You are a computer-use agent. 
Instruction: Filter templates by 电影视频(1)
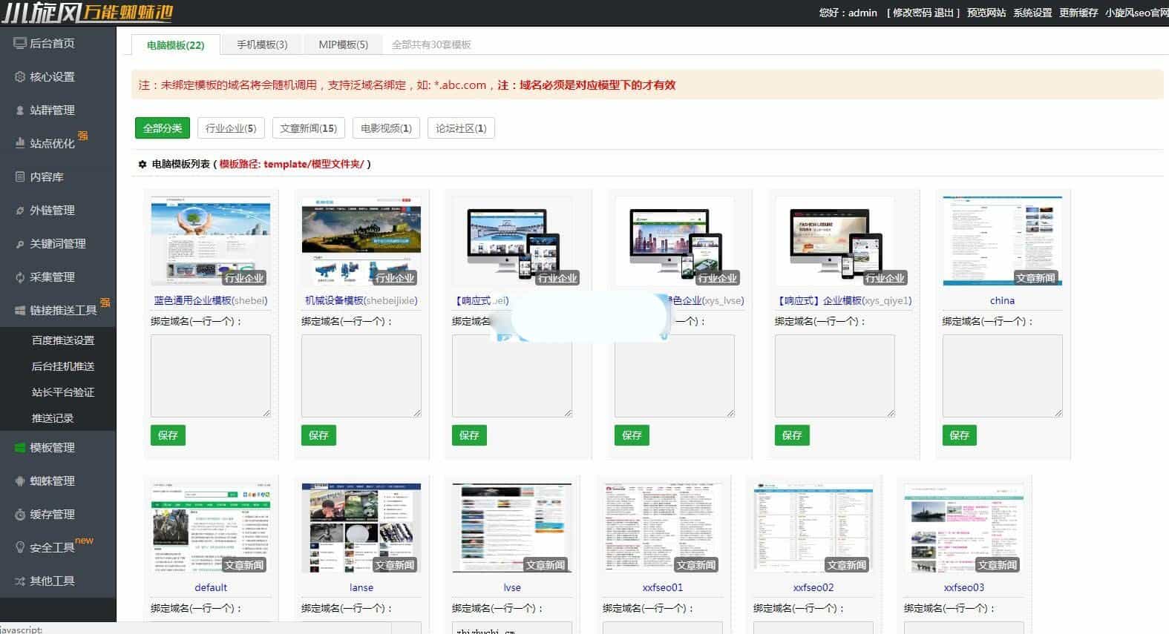(x=386, y=128)
